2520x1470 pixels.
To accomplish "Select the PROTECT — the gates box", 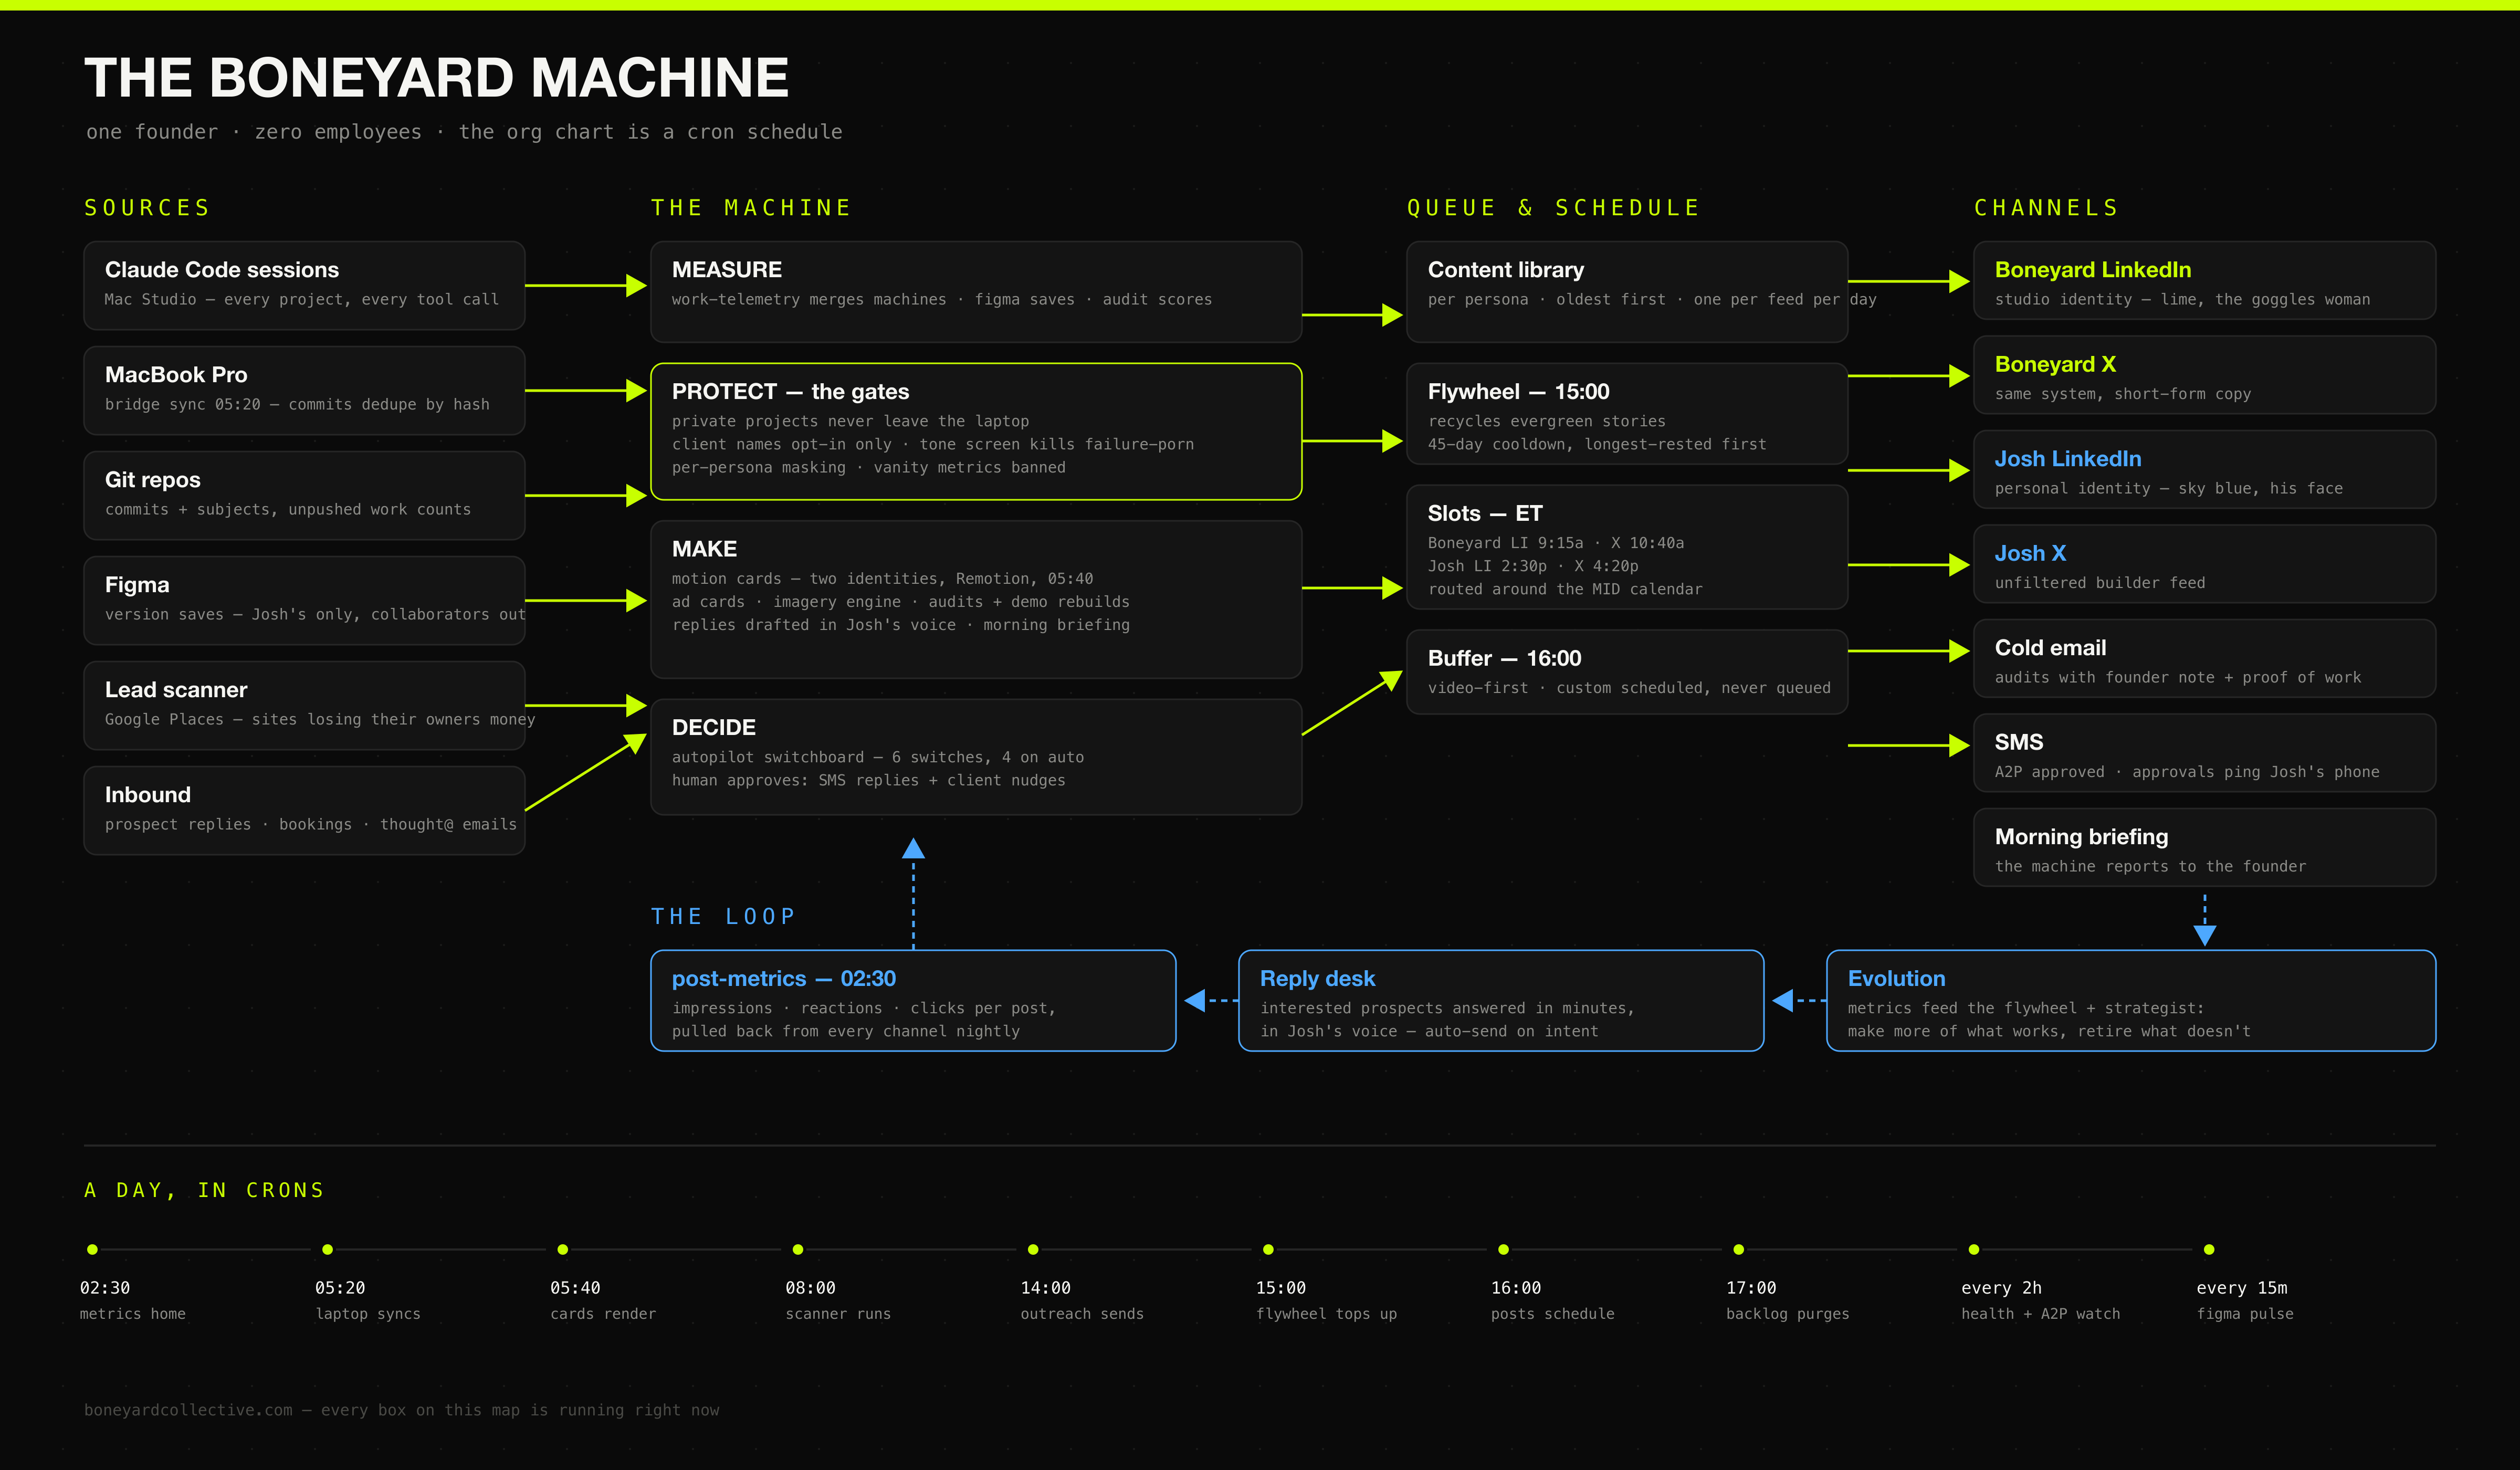I will 976,431.
